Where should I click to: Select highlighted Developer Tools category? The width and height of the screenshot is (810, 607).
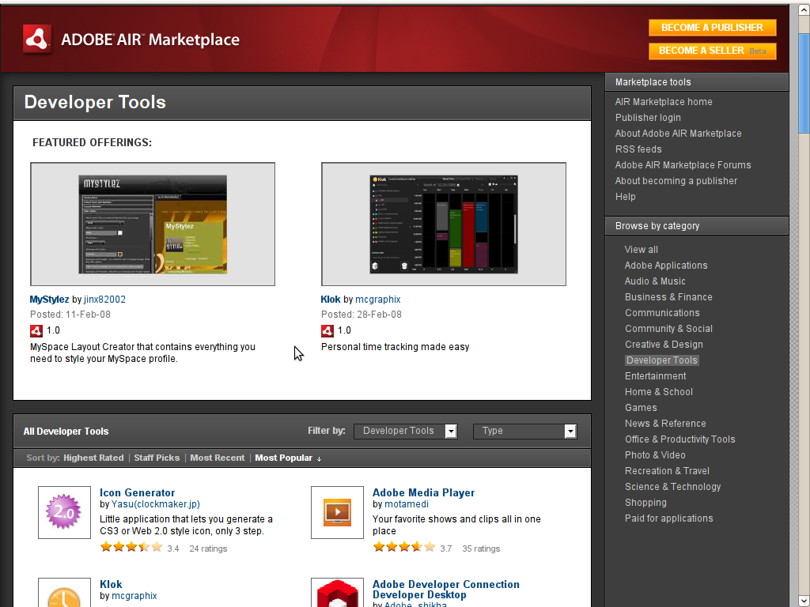tap(662, 360)
